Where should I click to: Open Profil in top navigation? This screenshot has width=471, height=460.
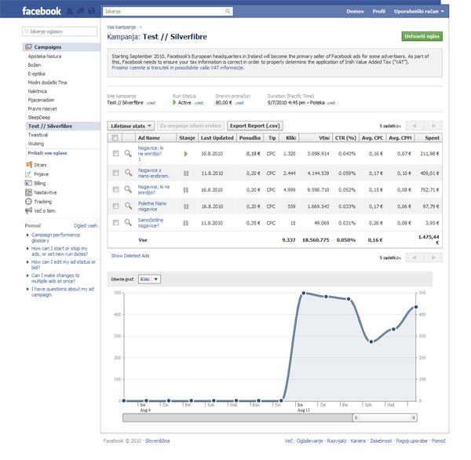coord(379,12)
